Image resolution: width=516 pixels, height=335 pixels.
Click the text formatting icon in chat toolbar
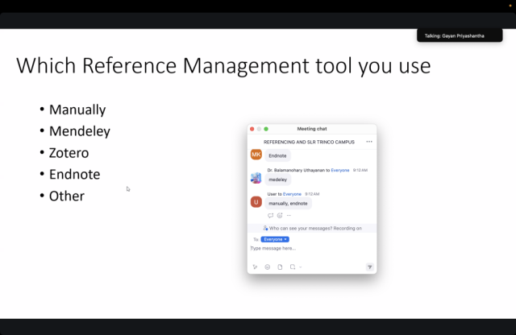tap(255, 267)
